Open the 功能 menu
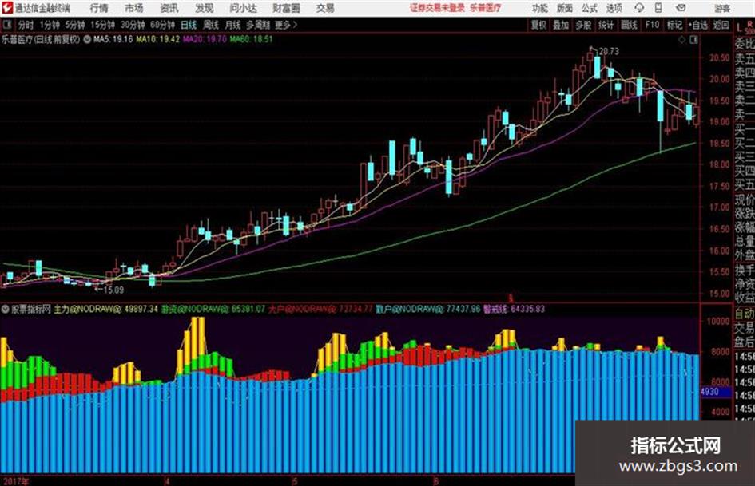This screenshot has height=486, width=755. point(540,8)
